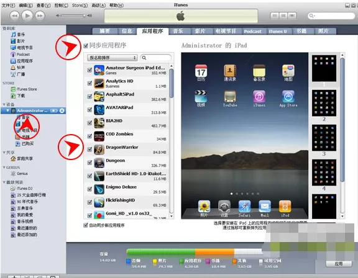Select 应用程序 in the library sidebar
The height and width of the screenshot is (278, 358).
22,61
